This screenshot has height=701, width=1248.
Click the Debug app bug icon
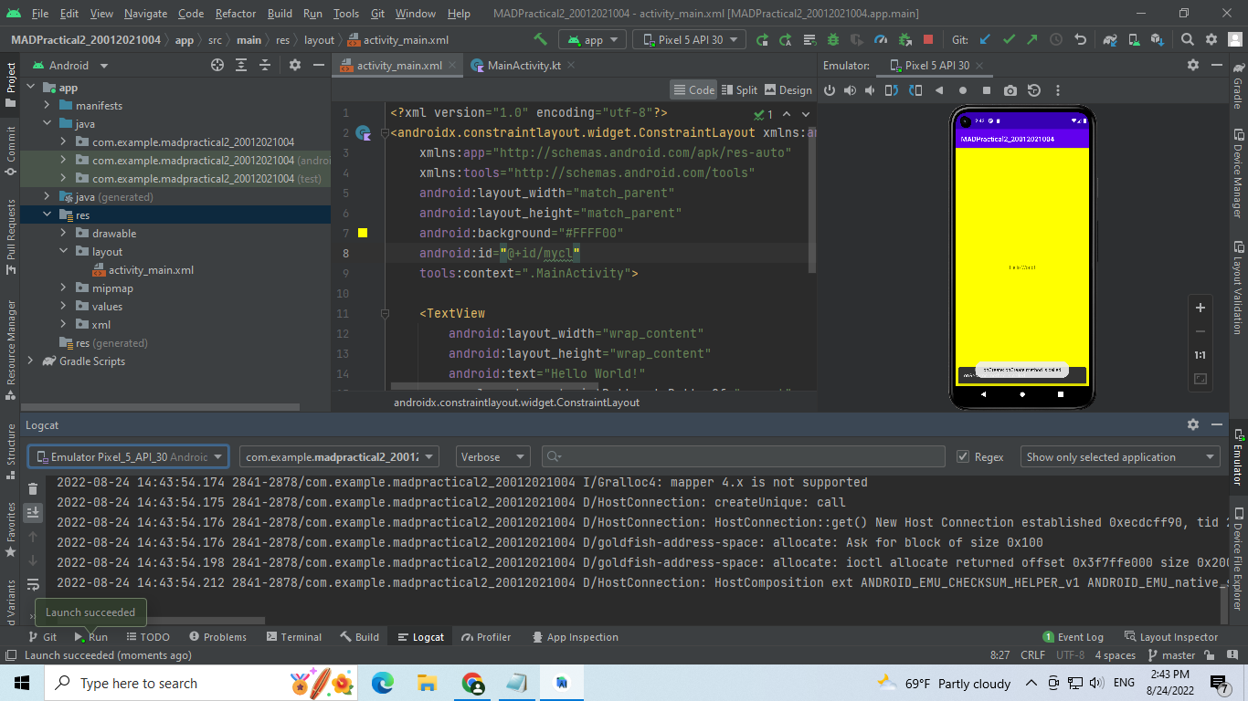point(832,40)
